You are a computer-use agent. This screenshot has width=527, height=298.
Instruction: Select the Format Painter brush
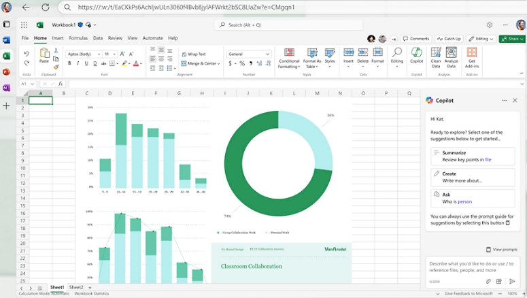(x=56, y=67)
